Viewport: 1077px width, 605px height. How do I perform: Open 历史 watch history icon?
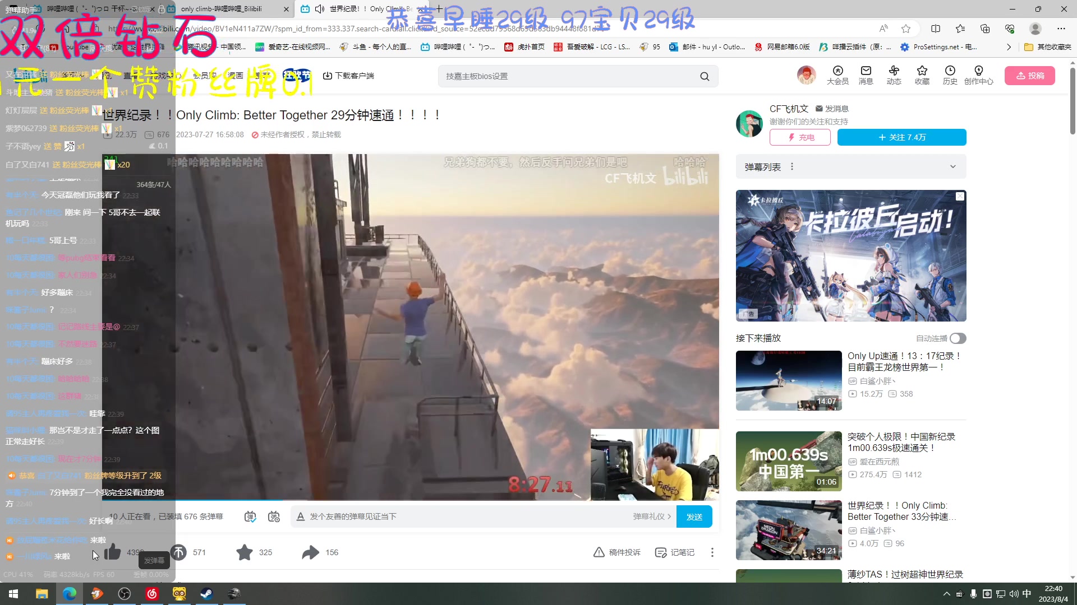point(950,75)
